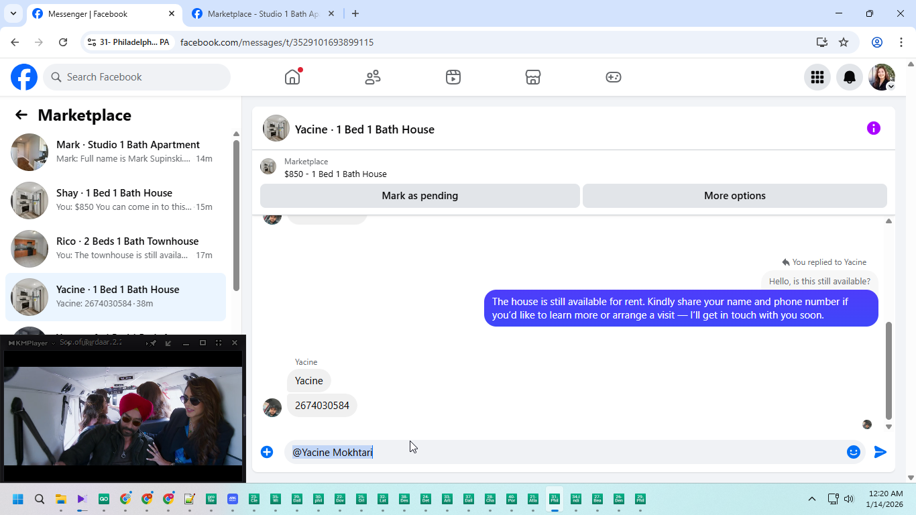916x515 pixels.
Task: Open 31-Phil taskbar Chrome window
Action: point(555,499)
